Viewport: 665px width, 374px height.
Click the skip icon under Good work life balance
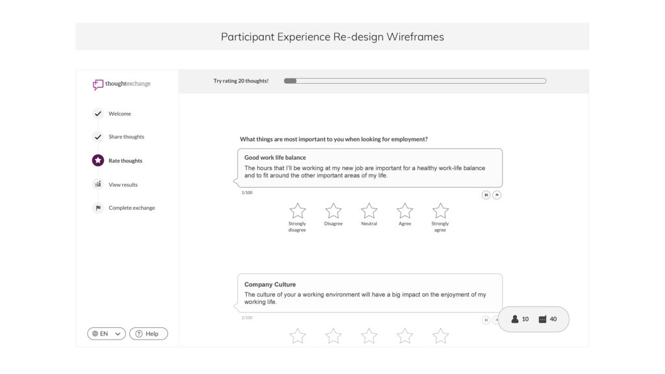coord(486,195)
